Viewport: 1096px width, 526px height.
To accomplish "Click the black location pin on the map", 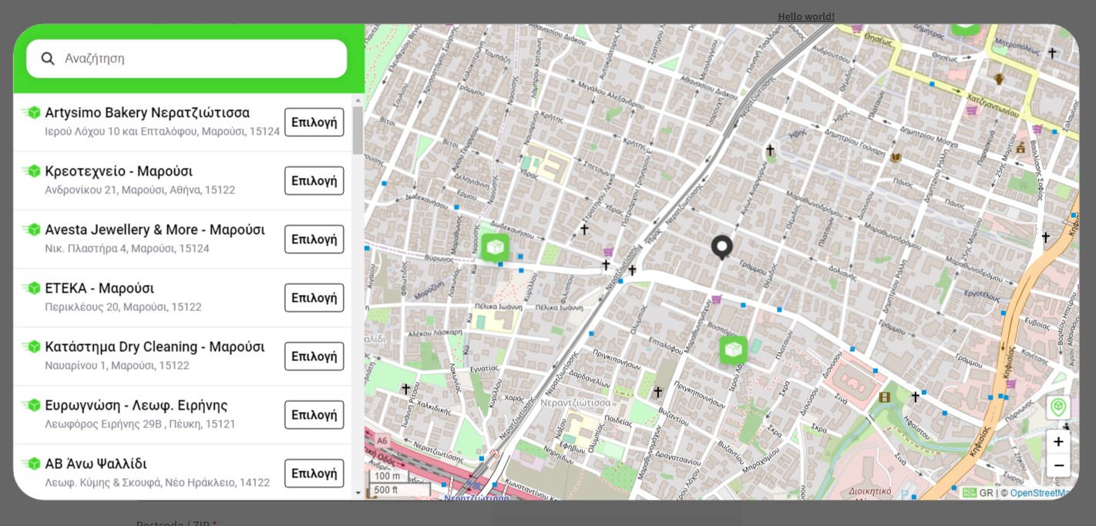I will pos(721,246).
